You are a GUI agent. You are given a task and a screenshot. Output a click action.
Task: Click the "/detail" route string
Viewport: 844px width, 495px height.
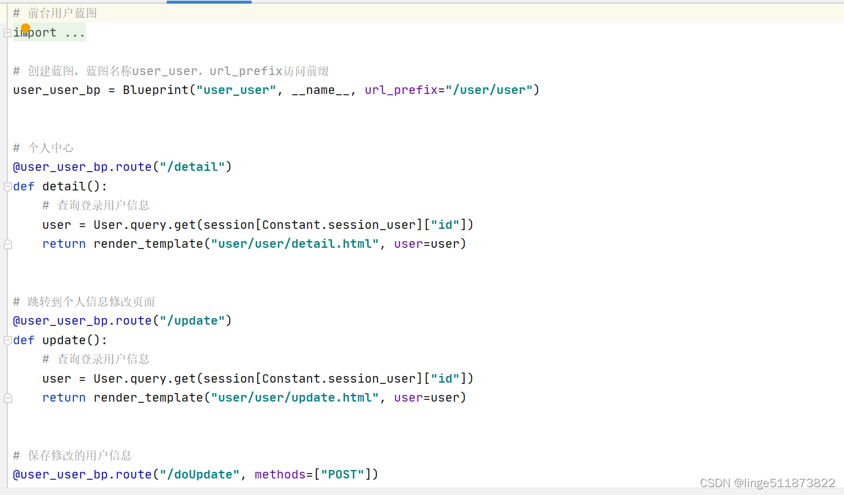pyautogui.click(x=192, y=167)
